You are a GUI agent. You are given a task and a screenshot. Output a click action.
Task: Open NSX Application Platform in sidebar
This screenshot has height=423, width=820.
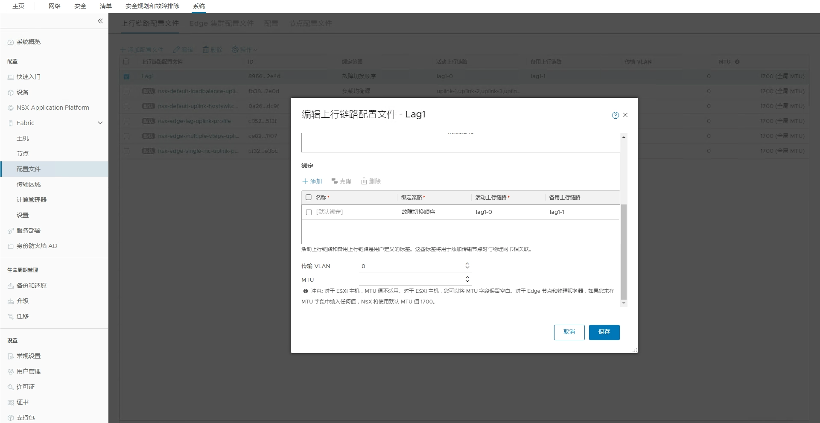(x=53, y=108)
